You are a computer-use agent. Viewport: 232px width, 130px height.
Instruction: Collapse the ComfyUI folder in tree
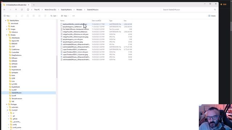click(8, 110)
